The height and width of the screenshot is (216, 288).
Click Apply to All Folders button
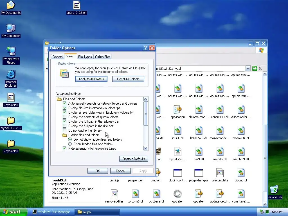[x=91, y=79]
